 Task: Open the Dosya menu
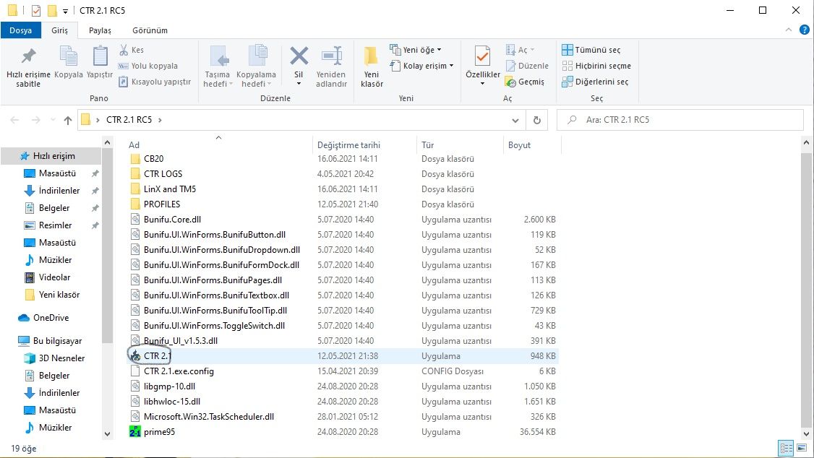[21, 30]
